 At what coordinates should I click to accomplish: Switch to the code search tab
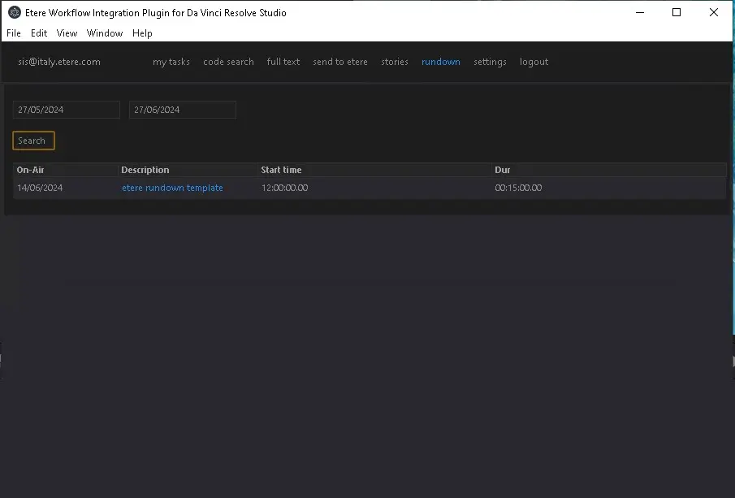tap(228, 62)
